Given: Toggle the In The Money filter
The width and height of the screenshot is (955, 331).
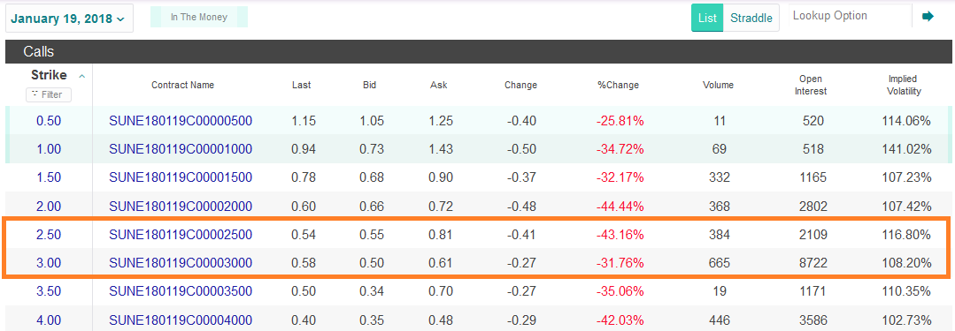Looking at the screenshot, I should [199, 17].
